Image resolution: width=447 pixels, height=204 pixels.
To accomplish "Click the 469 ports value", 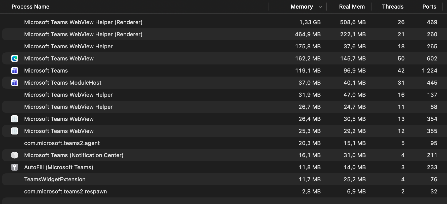I will pos(432,22).
